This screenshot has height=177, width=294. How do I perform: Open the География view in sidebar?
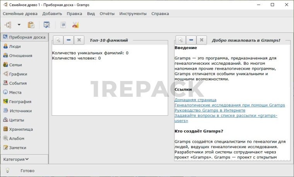20,101
